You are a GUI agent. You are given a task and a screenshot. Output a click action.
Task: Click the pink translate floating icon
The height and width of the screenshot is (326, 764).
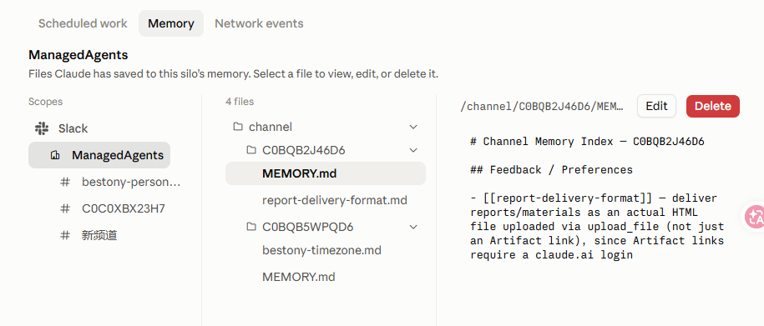[754, 216]
